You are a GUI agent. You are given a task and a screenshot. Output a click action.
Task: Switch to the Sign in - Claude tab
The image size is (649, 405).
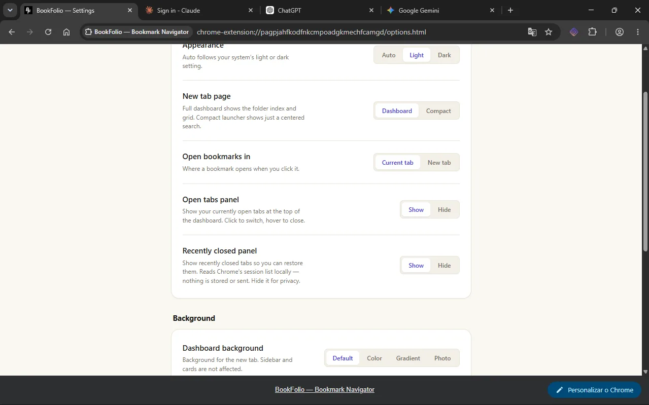click(x=200, y=10)
